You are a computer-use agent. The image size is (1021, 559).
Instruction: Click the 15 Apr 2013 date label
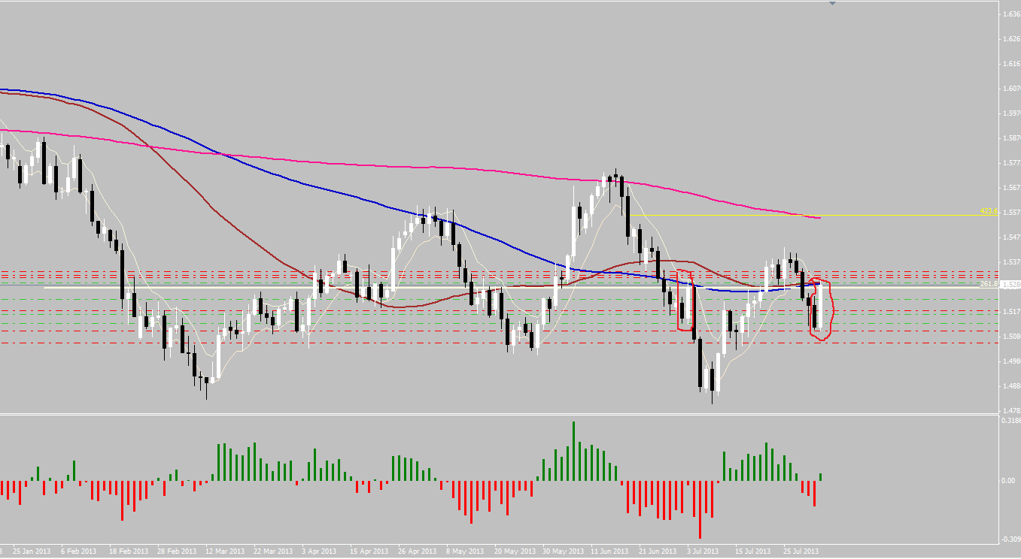[x=370, y=551]
